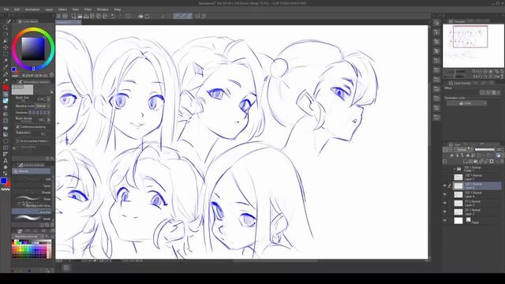Select the Zoom magnifier tool
The image size is (505, 284).
pyautogui.click(x=6, y=28)
